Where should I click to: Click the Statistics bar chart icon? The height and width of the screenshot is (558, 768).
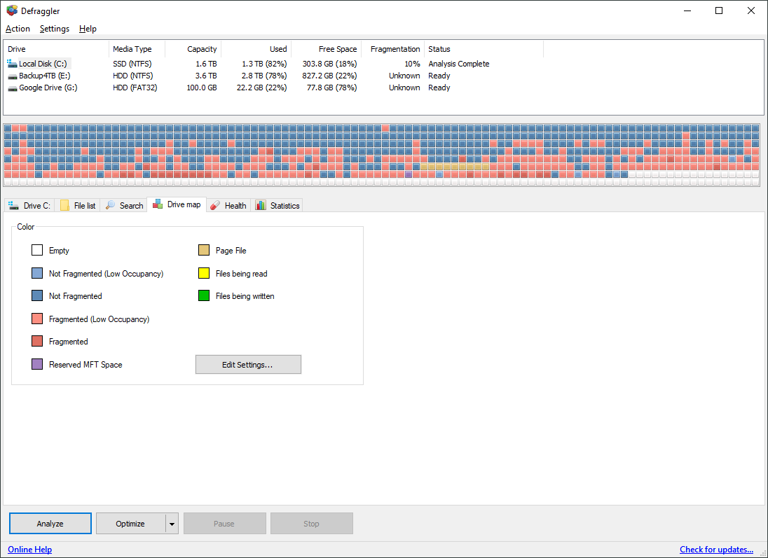[261, 206]
